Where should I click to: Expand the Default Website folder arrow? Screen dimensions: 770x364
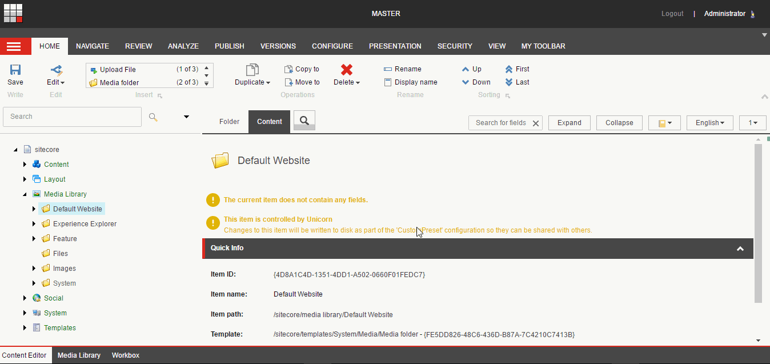[x=34, y=209]
